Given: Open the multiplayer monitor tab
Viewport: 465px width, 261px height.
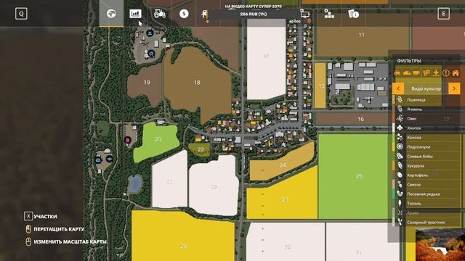Looking at the screenshot, I should [305, 14].
